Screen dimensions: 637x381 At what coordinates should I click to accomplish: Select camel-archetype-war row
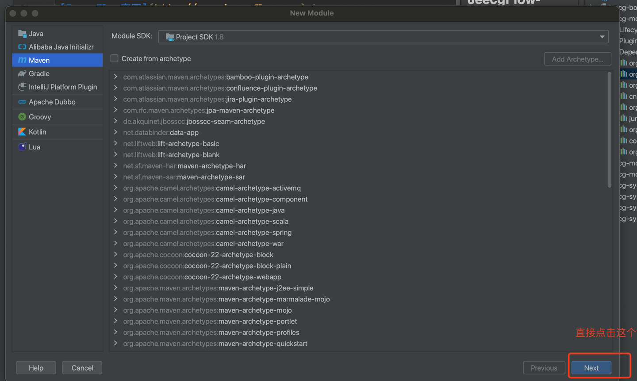coord(358,243)
